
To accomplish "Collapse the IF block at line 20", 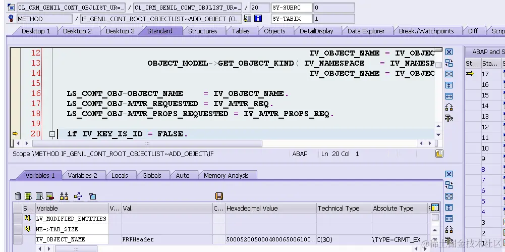I will [52, 134].
